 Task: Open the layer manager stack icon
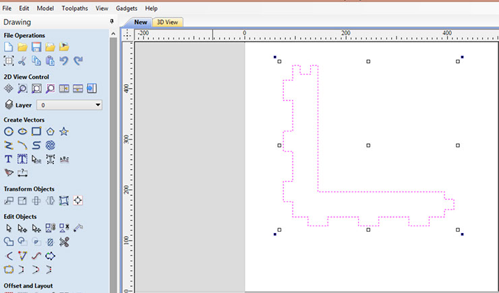(9, 104)
